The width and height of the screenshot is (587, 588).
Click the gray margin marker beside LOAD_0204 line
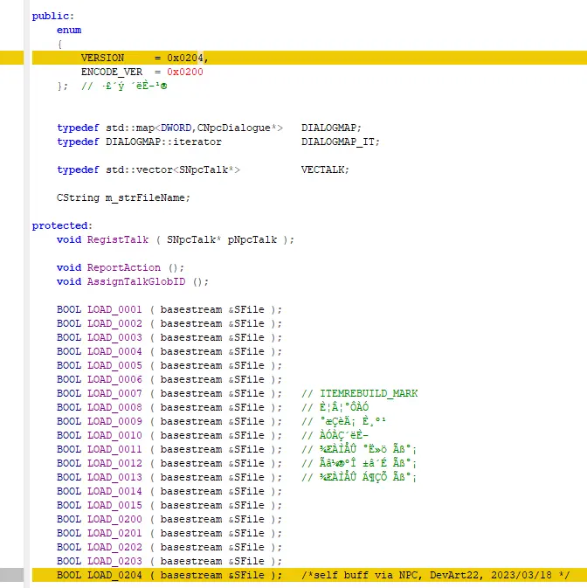click(x=11, y=575)
